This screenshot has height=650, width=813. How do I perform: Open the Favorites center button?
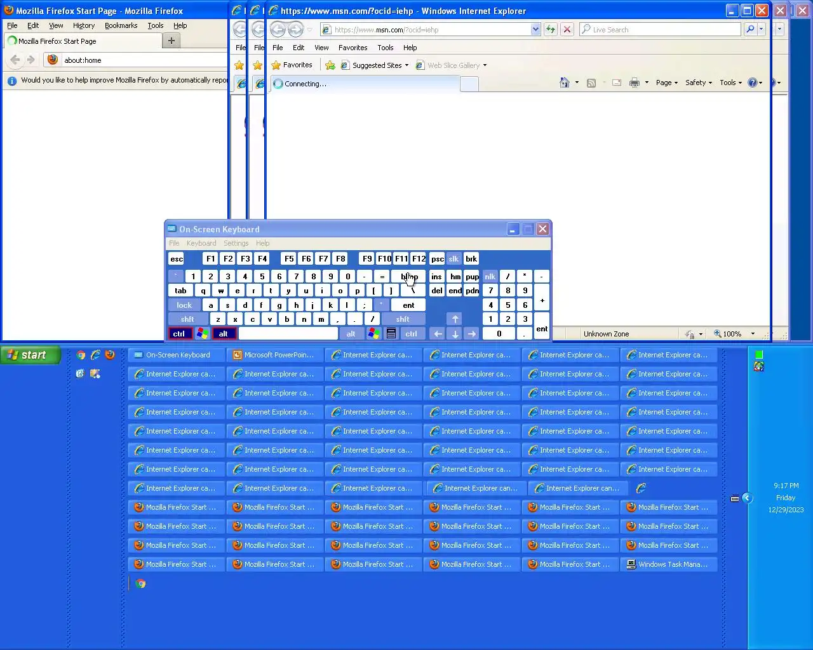pyautogui.click(x=291, y=65)
